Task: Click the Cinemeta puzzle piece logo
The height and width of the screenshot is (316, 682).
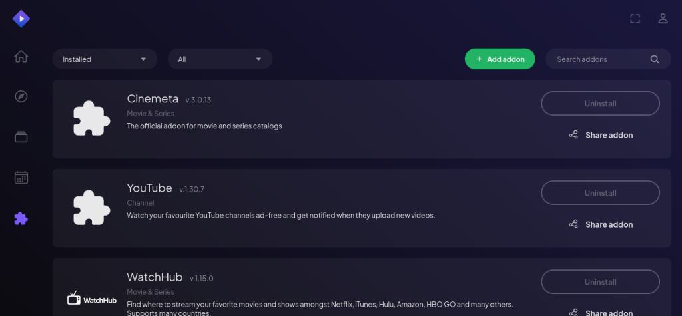Action: click(91, 118)
